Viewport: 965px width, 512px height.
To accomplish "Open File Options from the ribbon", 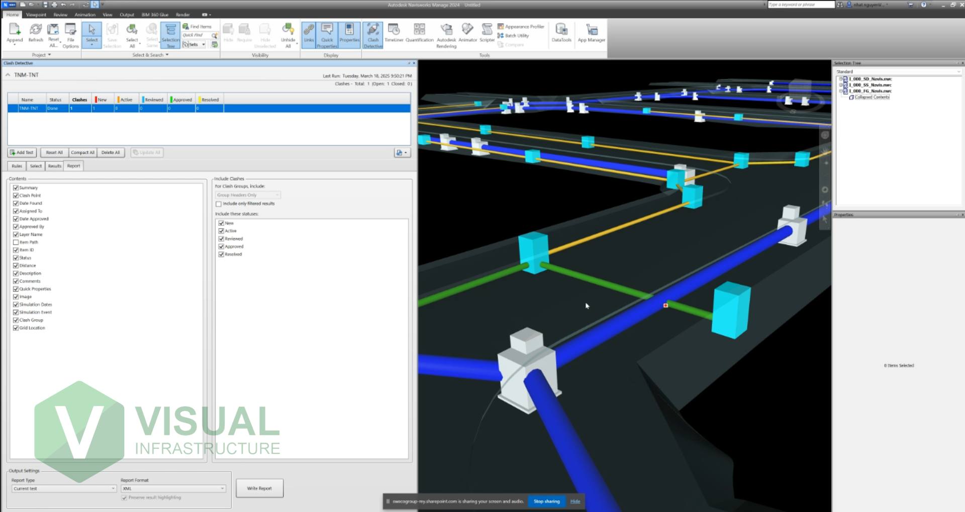I will 70,35.
